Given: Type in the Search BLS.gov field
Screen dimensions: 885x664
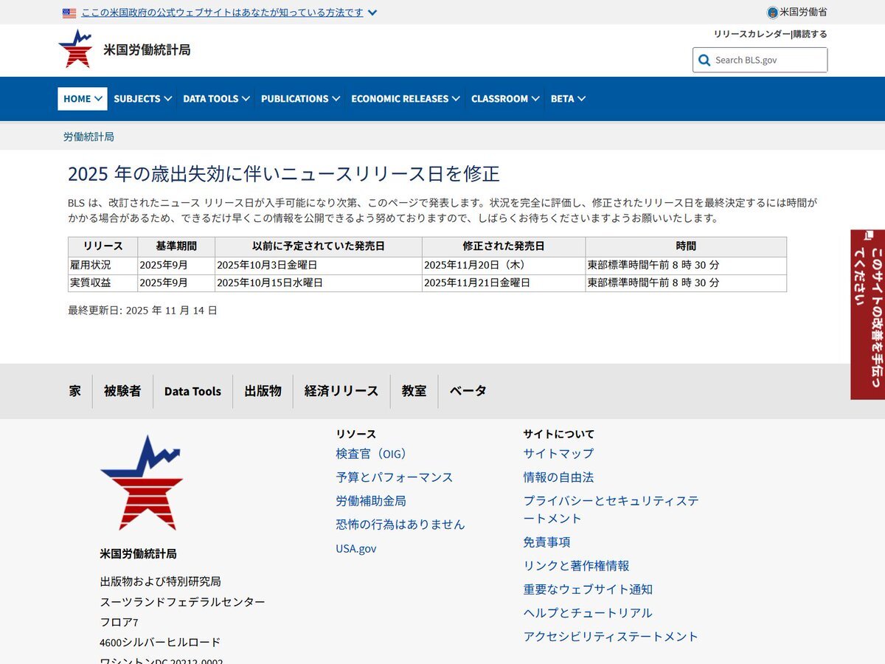Looking at the screenshot, I should 767,60.
